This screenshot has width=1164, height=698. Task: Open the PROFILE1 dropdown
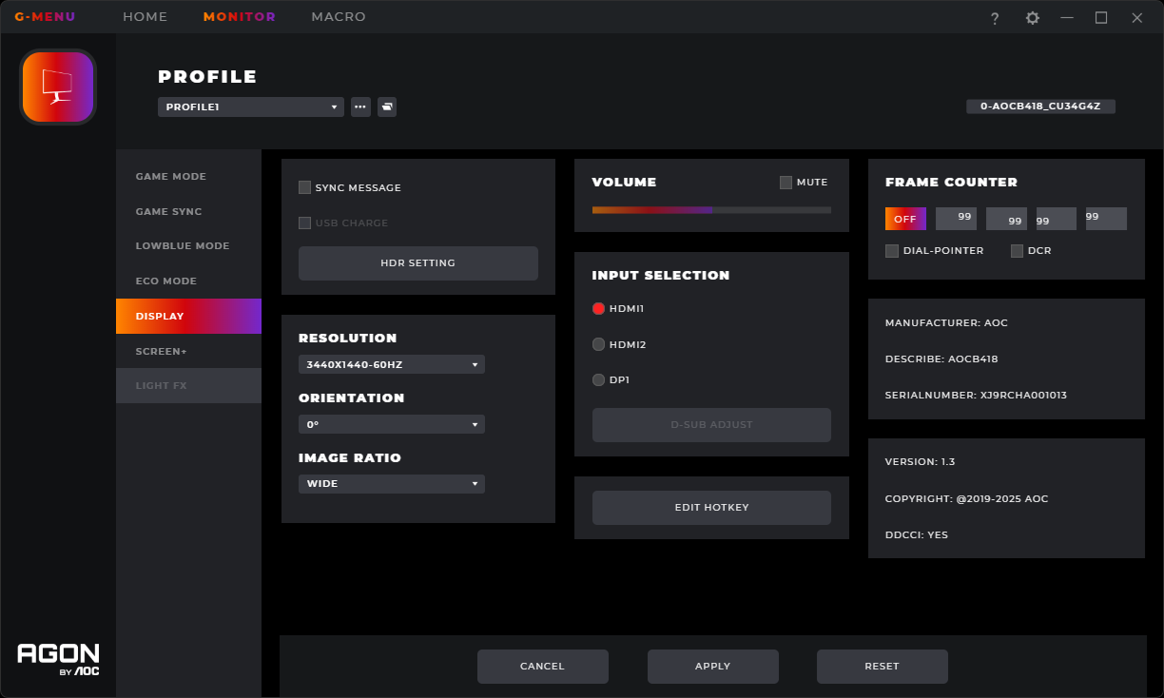pos(251,107)
